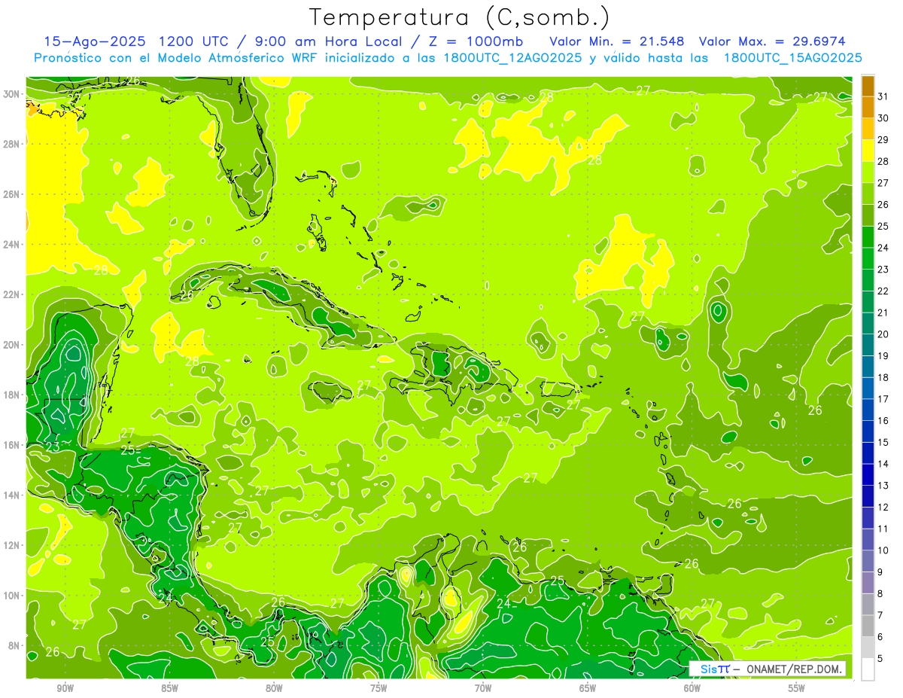Click the 60W longitude axis label
Screen dimensions: 903x698
(692, 688)
